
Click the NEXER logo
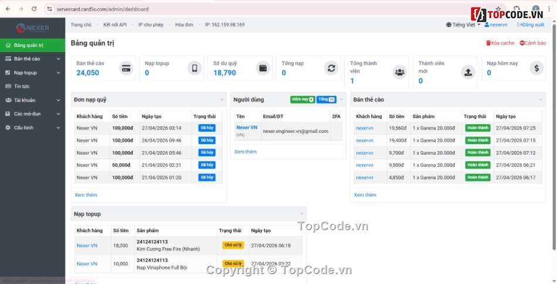32,28
